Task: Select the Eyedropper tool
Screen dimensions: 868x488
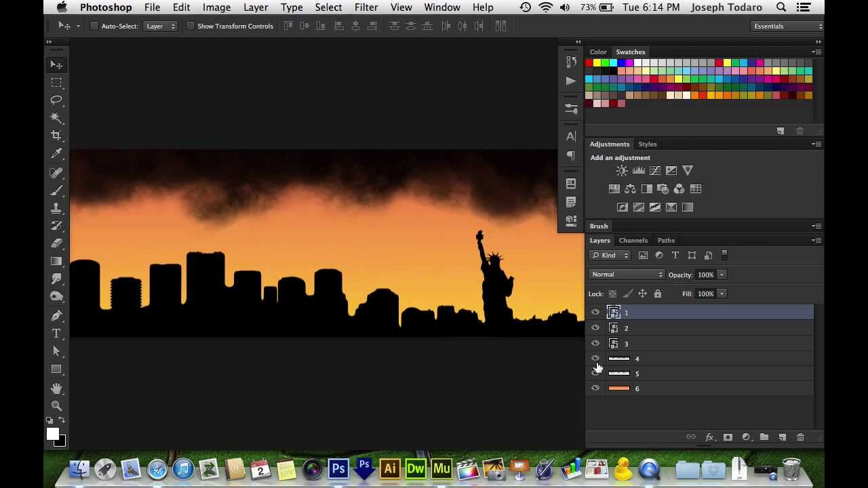Action: click(x=56, y=153)
